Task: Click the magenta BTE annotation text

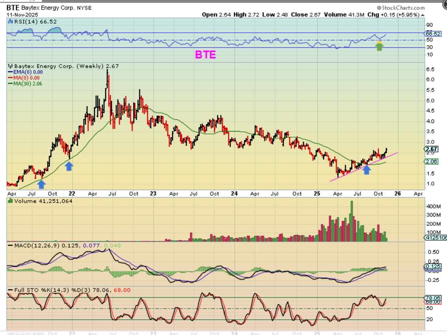Action: point(205,55)
